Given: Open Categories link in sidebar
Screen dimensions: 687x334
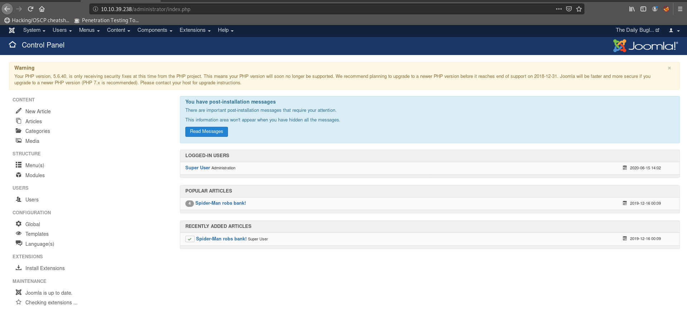Looking at the screenshot, I should 38,131.
